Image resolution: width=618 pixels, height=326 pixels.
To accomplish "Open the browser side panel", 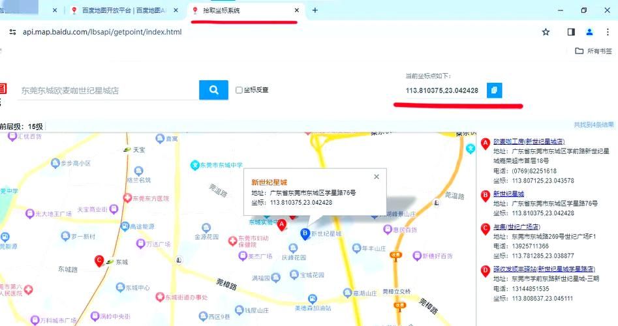I will tap(571, 32).
